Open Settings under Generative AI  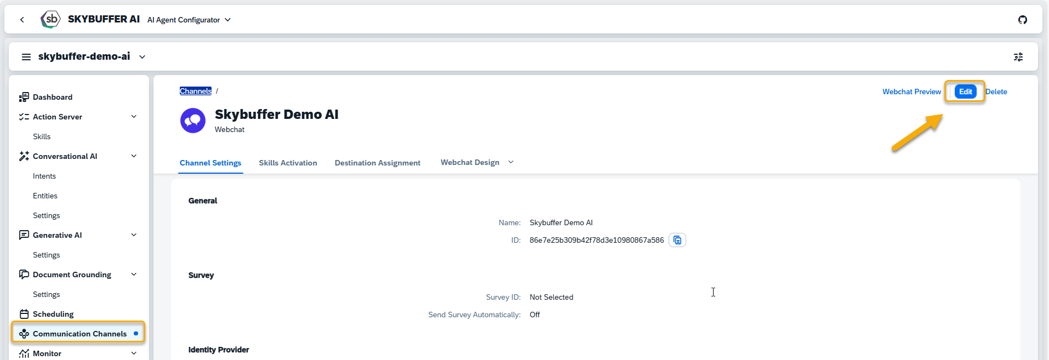pos(47,255)
